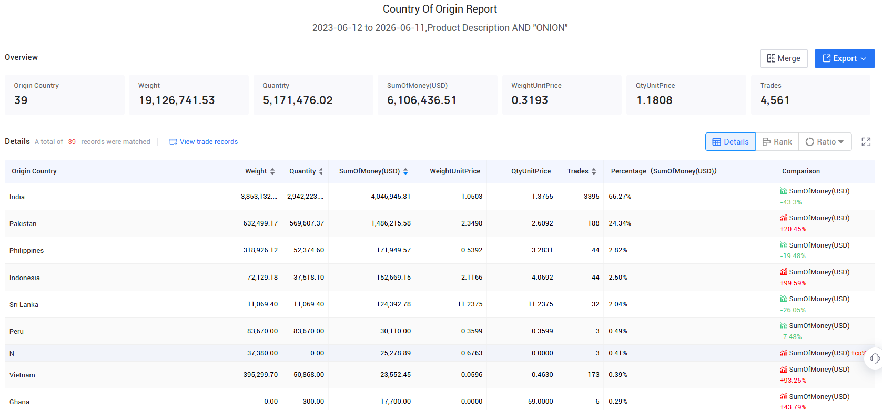Click the matched records count 39
Screen dimensions: 882x410
point(72,142)
